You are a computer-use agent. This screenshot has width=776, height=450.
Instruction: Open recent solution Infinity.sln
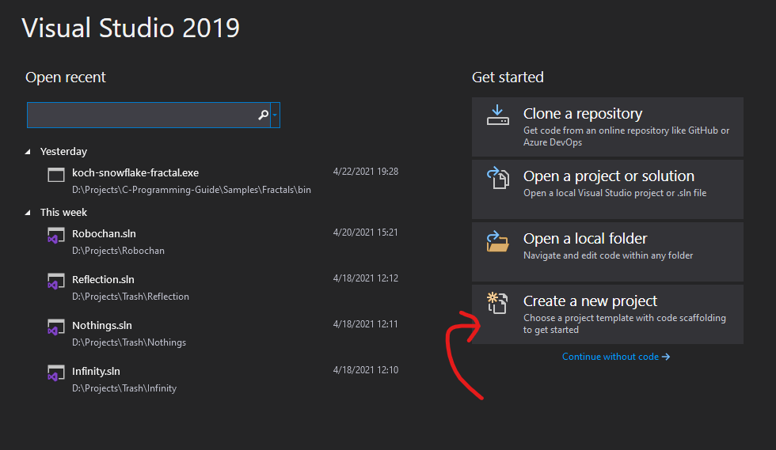click(223, 380)
